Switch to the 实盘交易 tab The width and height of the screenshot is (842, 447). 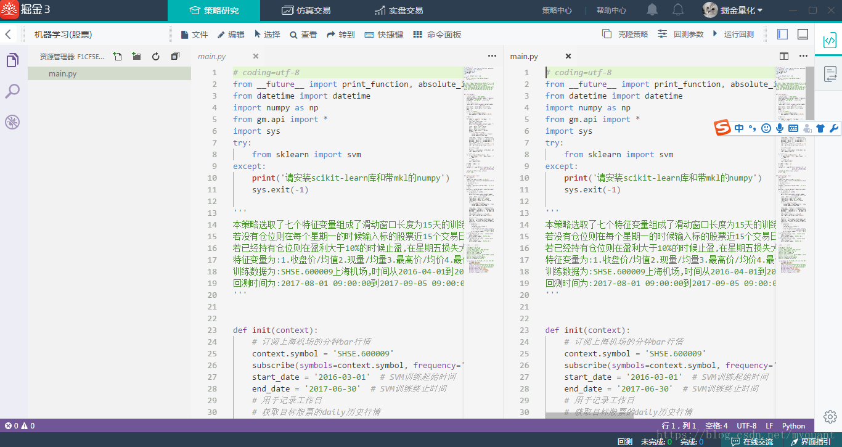pyautogui.click(x=399, y=10)
